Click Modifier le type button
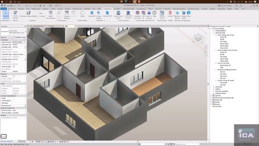The width and height of the screenshot is (259, 146). click(x=20, y=37)
